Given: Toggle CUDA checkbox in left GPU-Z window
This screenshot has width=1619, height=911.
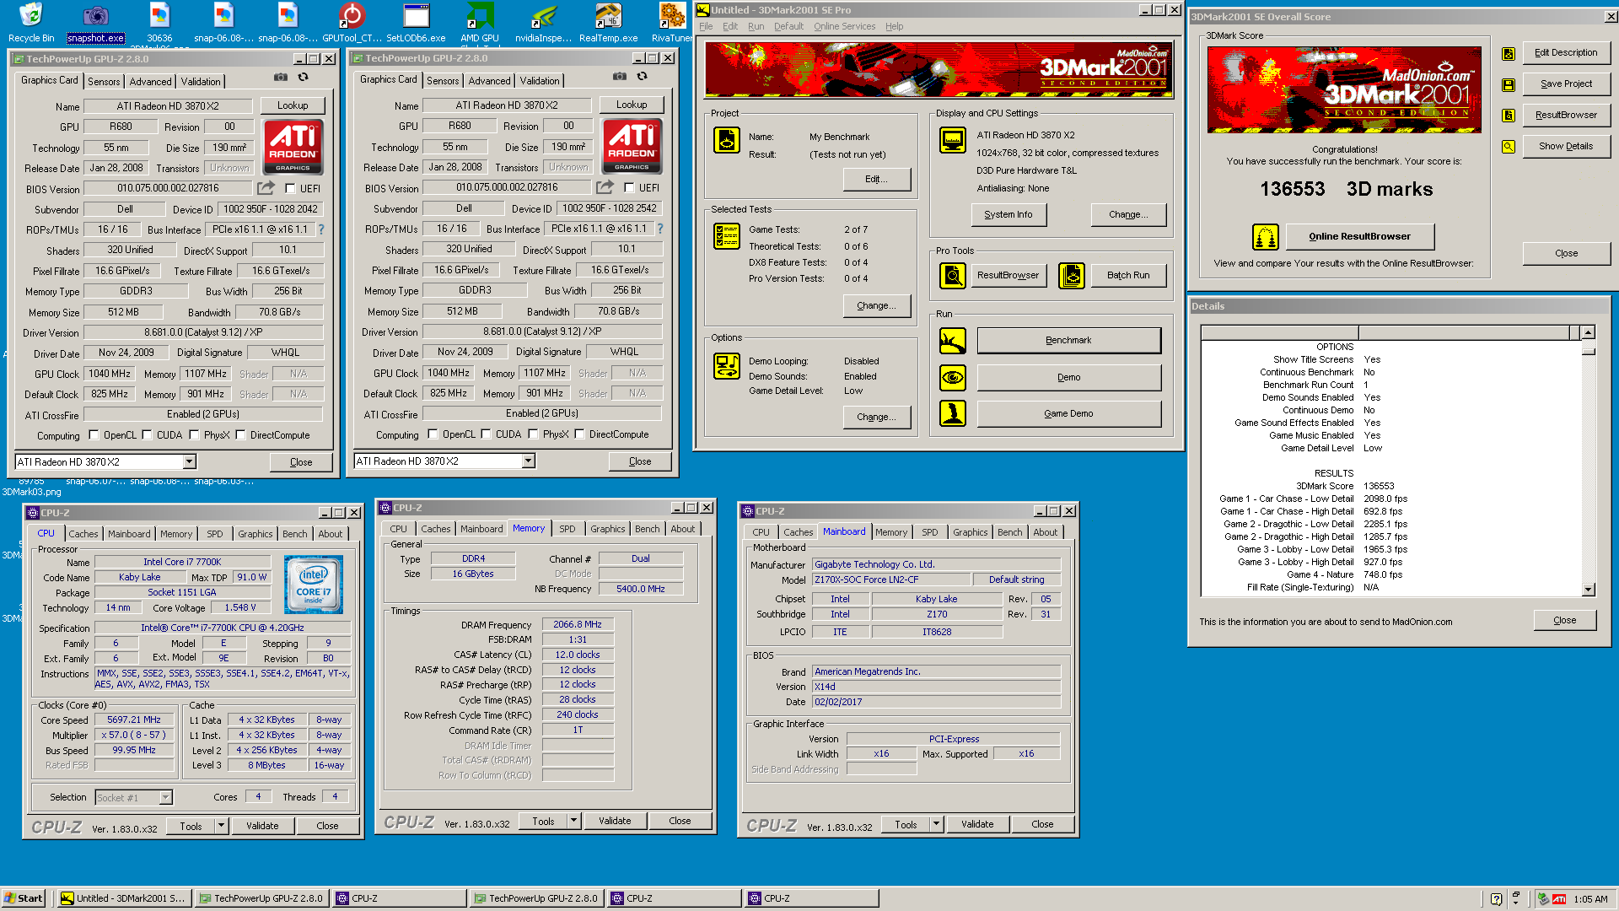Looking at the screenshot, I should click(x=147, y=435).
